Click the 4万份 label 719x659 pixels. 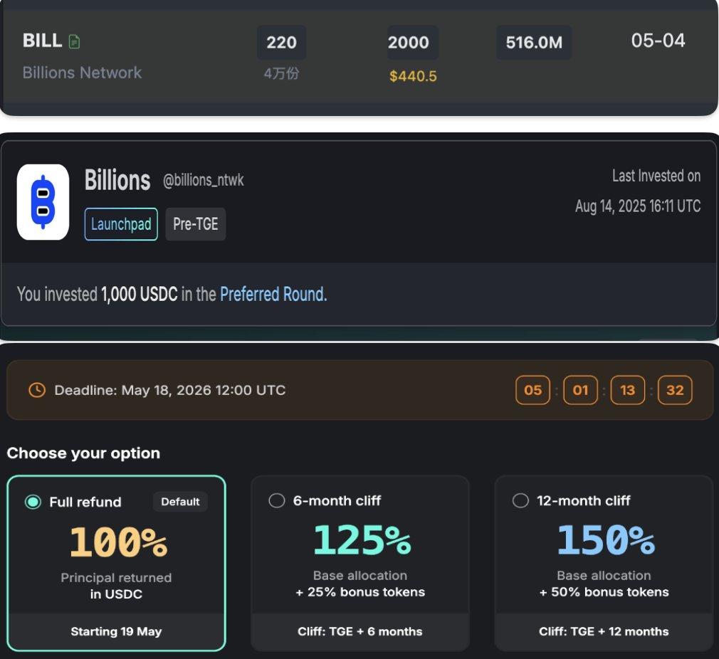(281, 73)
